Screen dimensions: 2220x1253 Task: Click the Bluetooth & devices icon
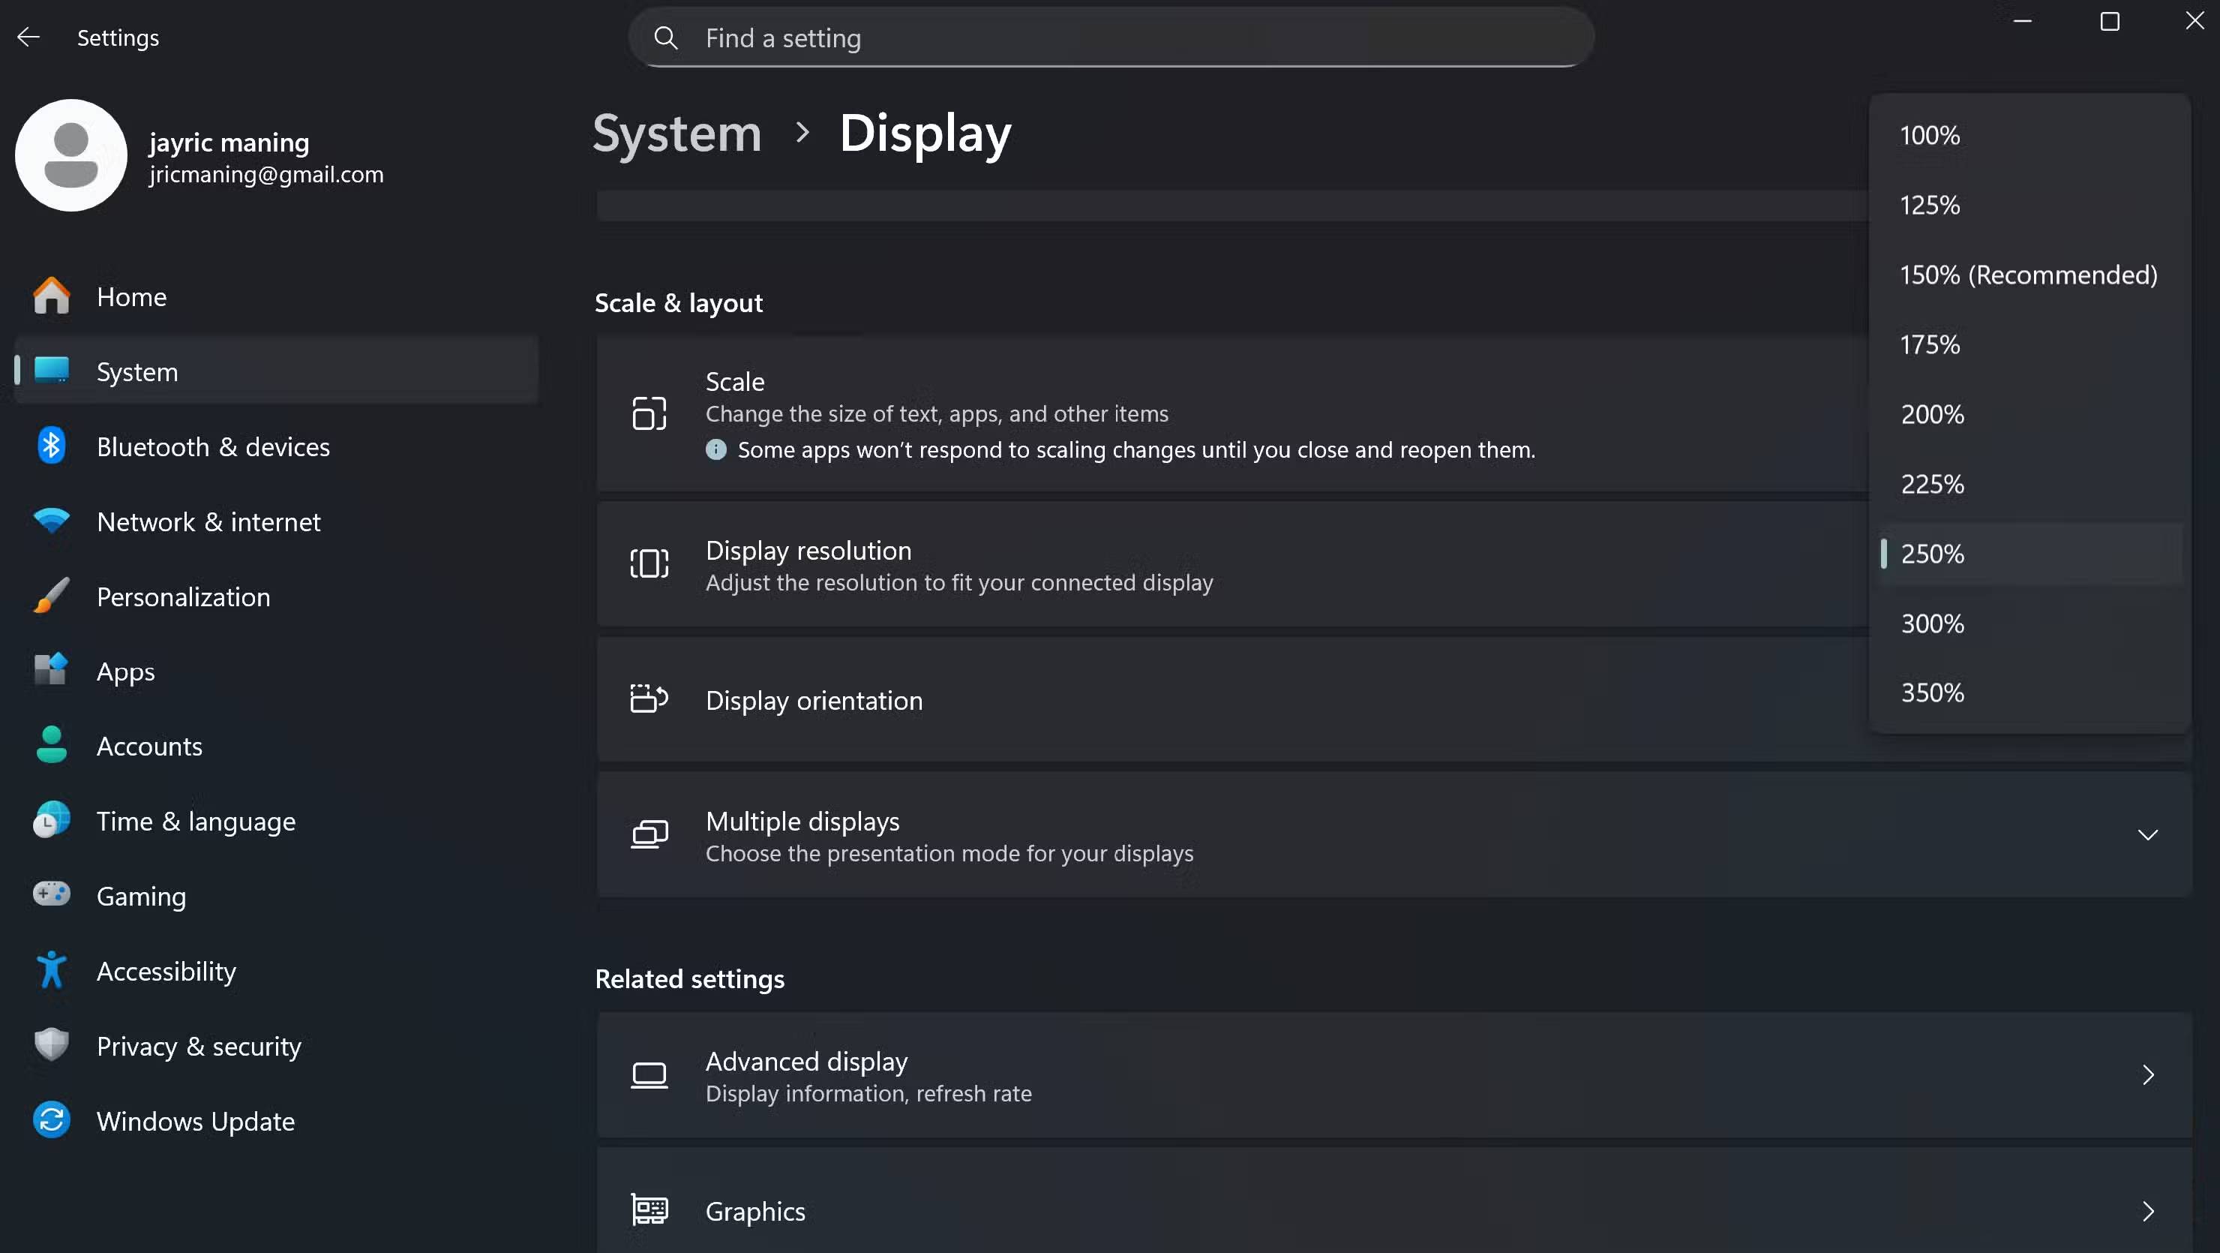click(x=51, y=446)
